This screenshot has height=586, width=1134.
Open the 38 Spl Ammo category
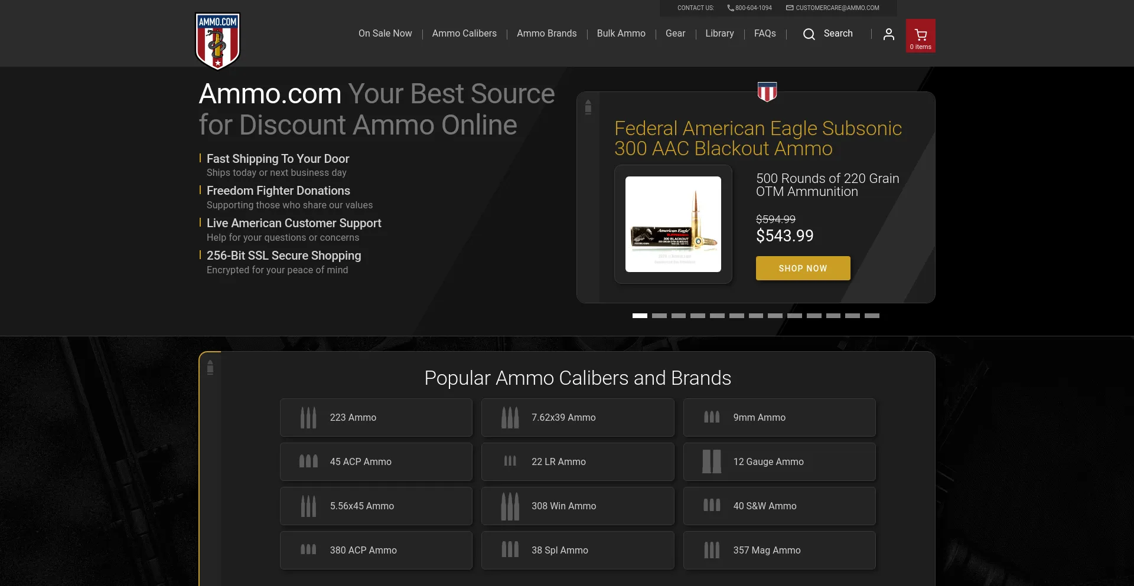[578, 550]
